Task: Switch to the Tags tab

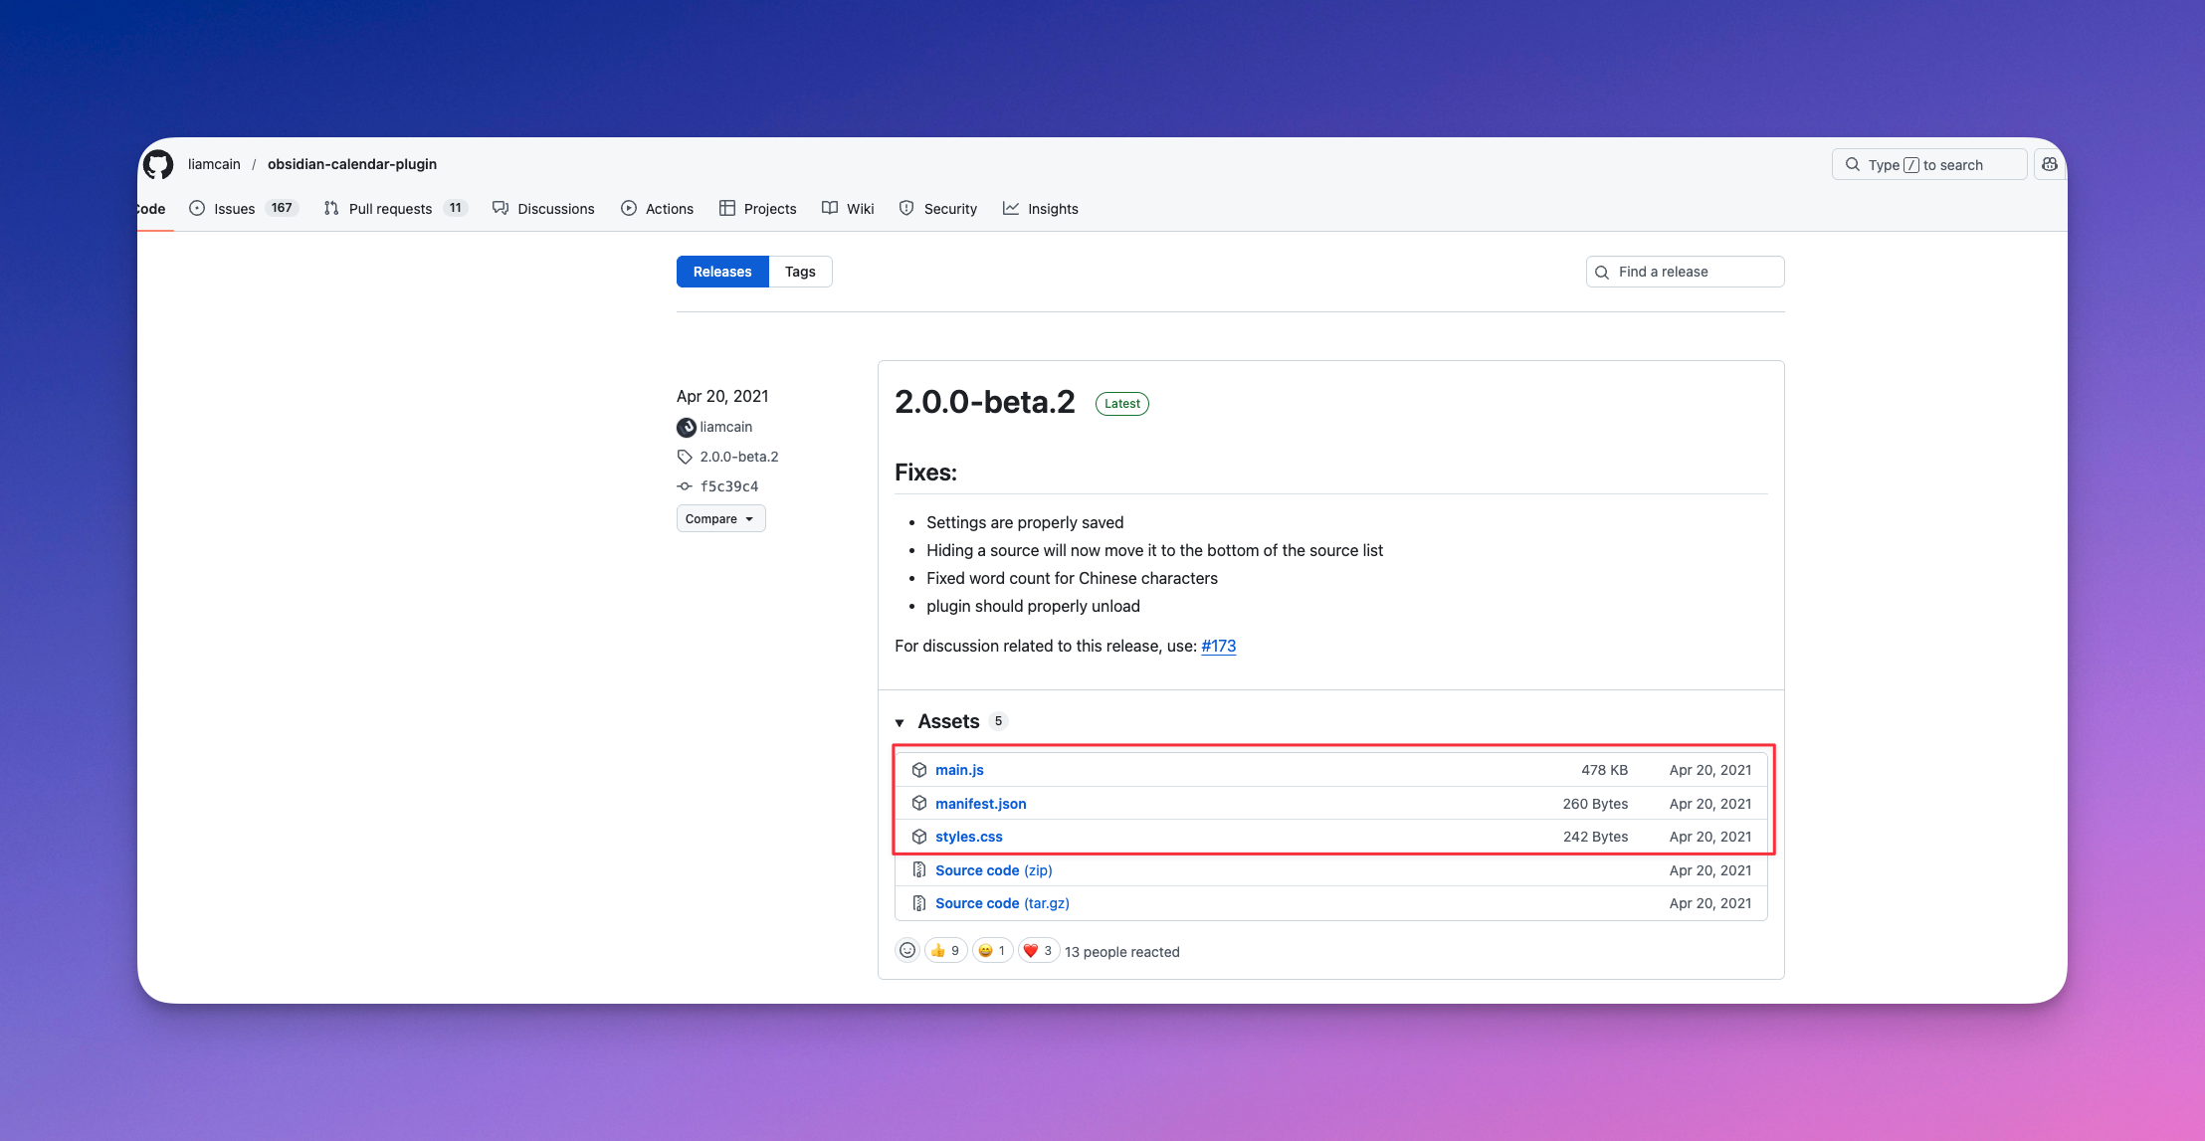Action: (x=800, y=272)
